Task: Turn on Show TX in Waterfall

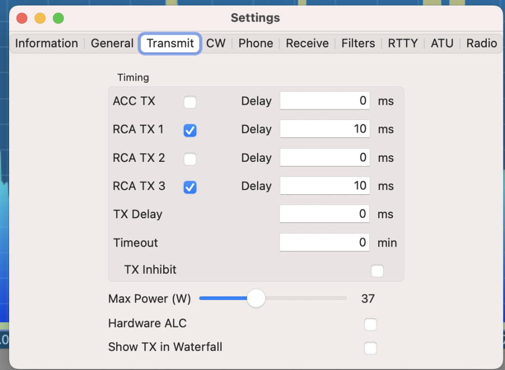Action: [x=371, y=348]
